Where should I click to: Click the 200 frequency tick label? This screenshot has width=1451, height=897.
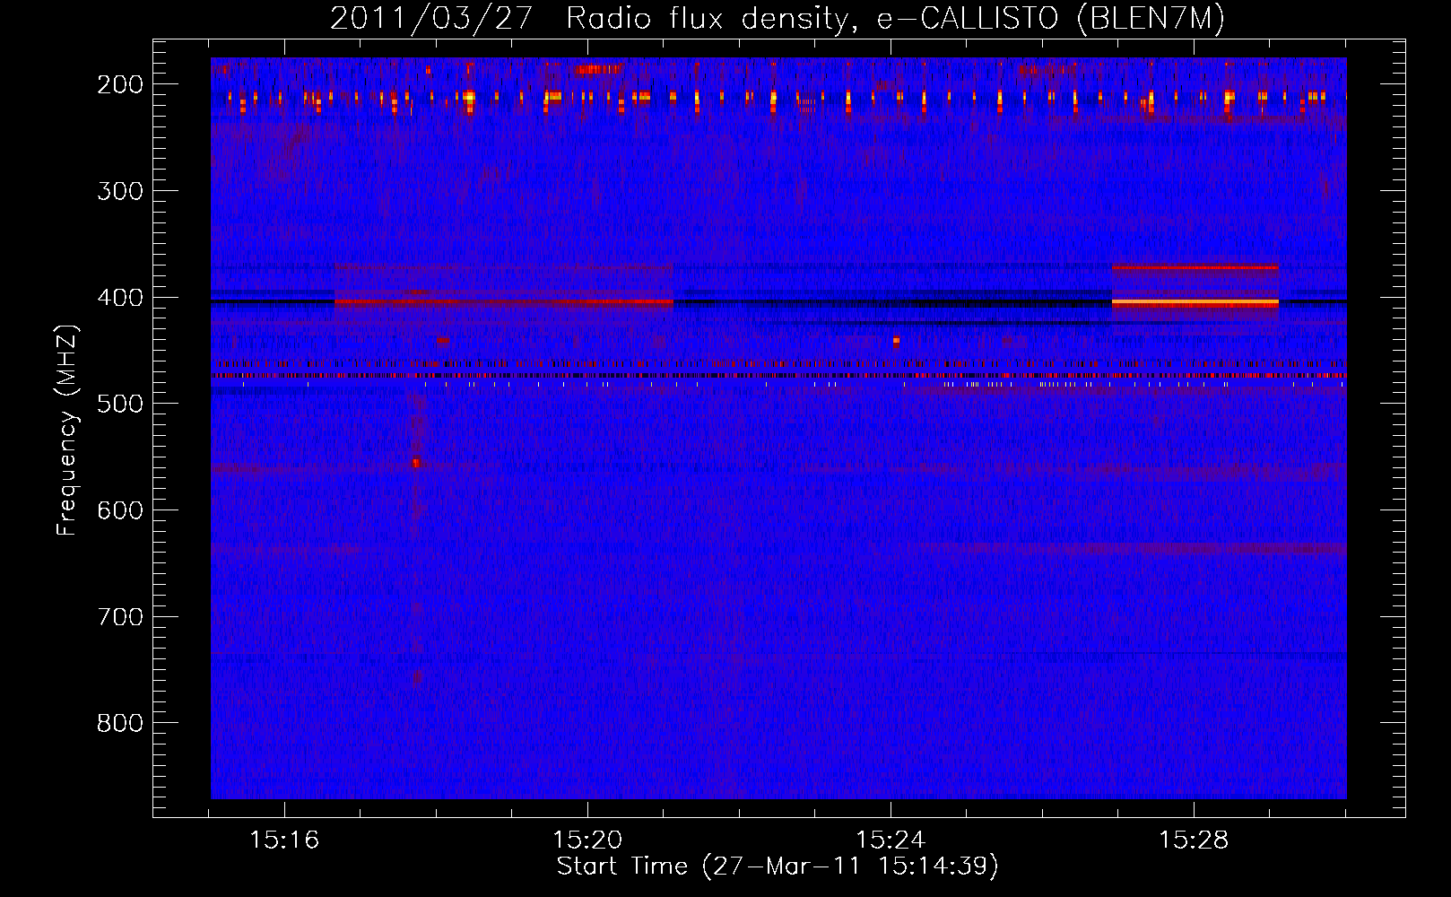(120, 84)
